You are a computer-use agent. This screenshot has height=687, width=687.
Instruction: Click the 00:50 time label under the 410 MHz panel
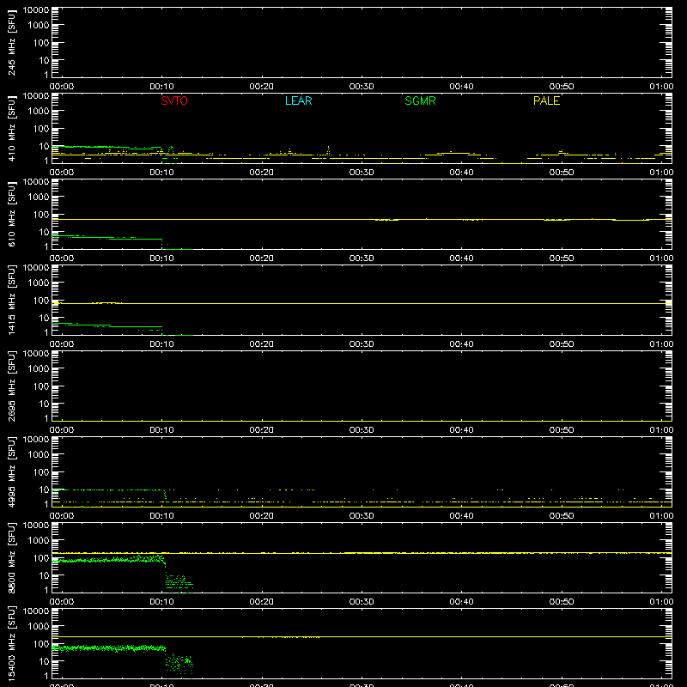point(562,173)
